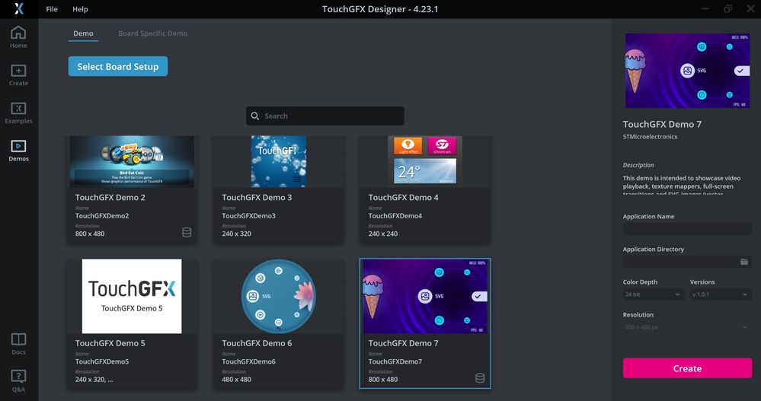The width and height of the screenshot is (761, 401).
Task: Click the search magnifier icon
Action: pyautogui.click(x=254, y=116)
